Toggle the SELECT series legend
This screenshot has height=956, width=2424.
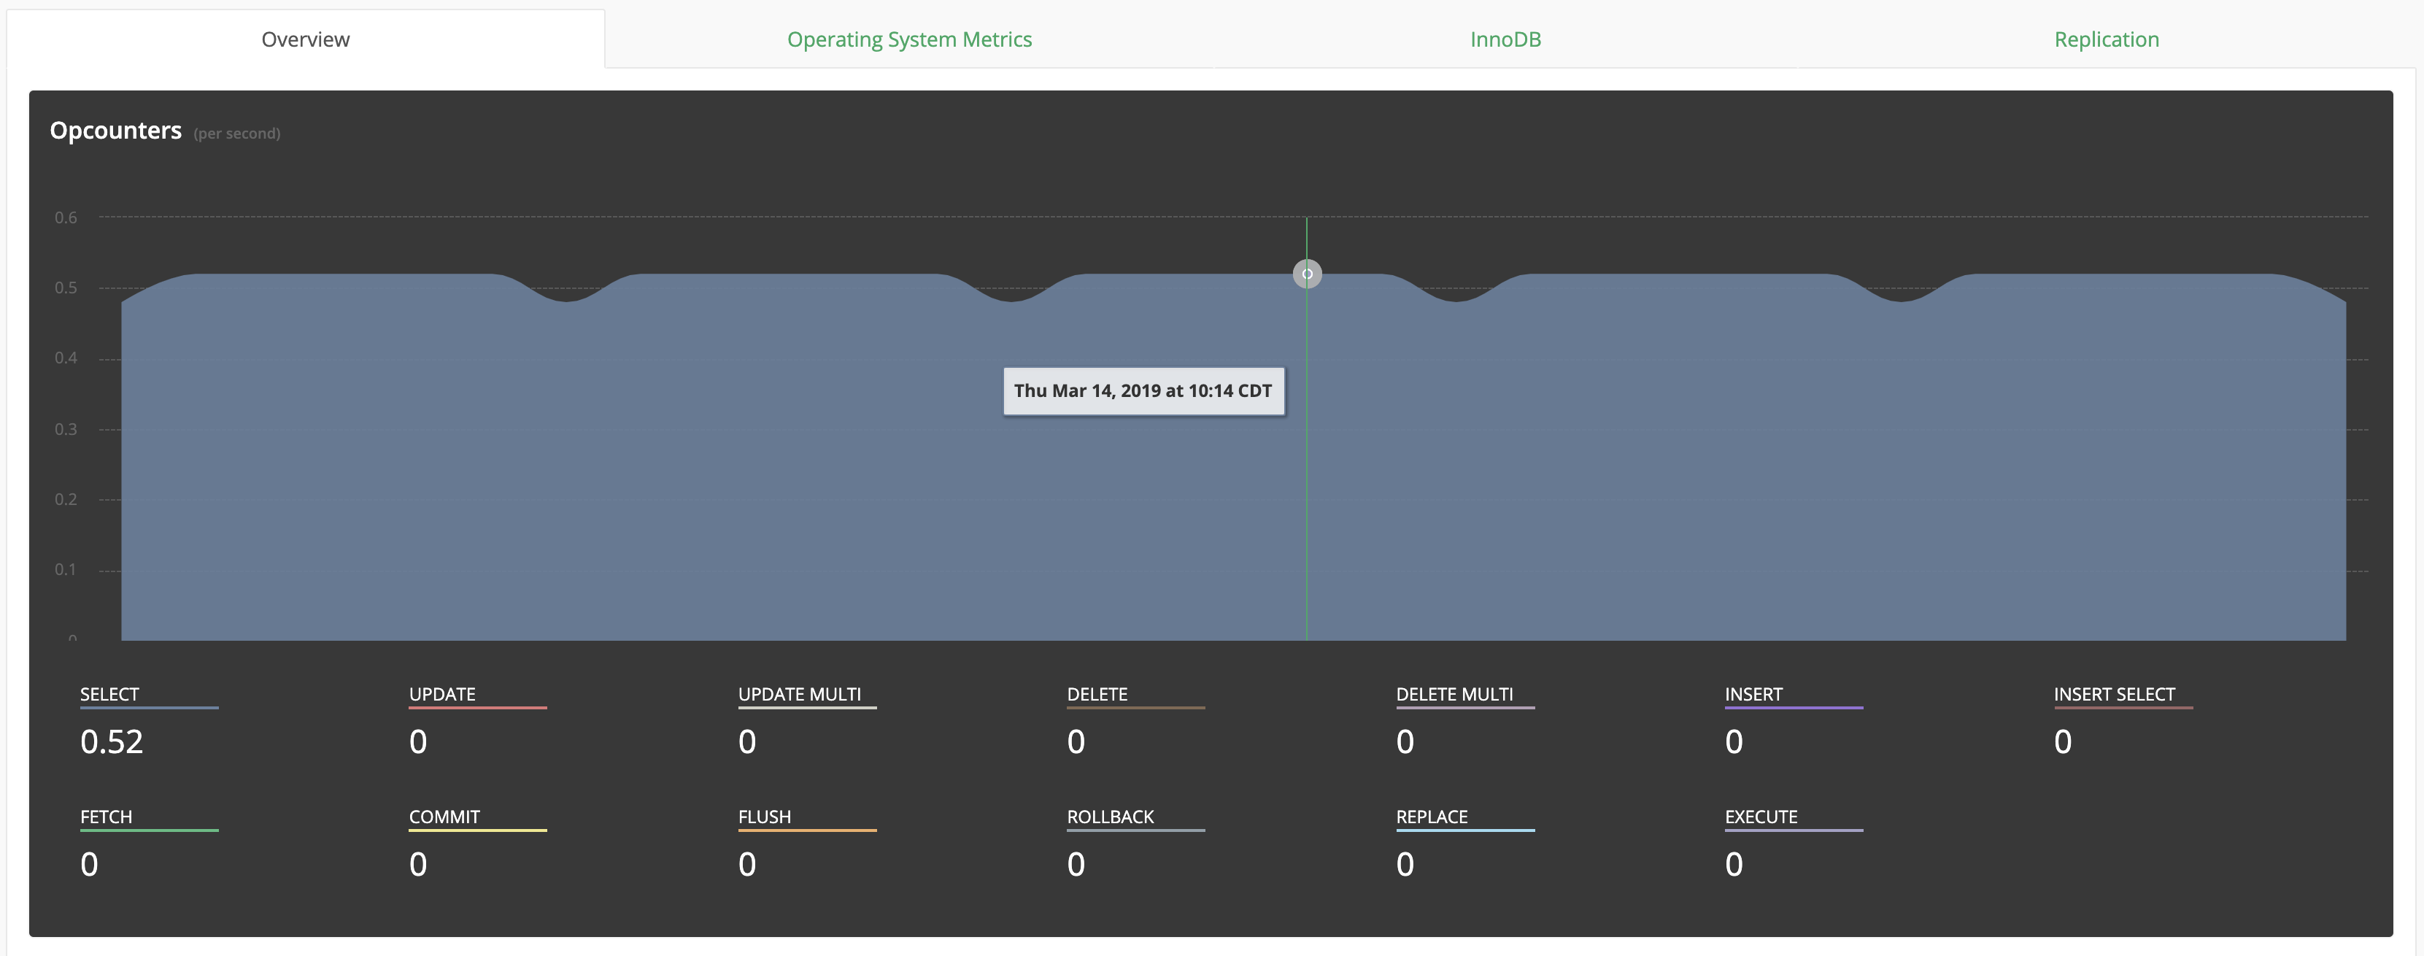click(x=110, y=695)
